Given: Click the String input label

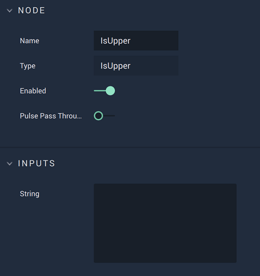Looking at the screenshot, I should [x=30, y=194].
